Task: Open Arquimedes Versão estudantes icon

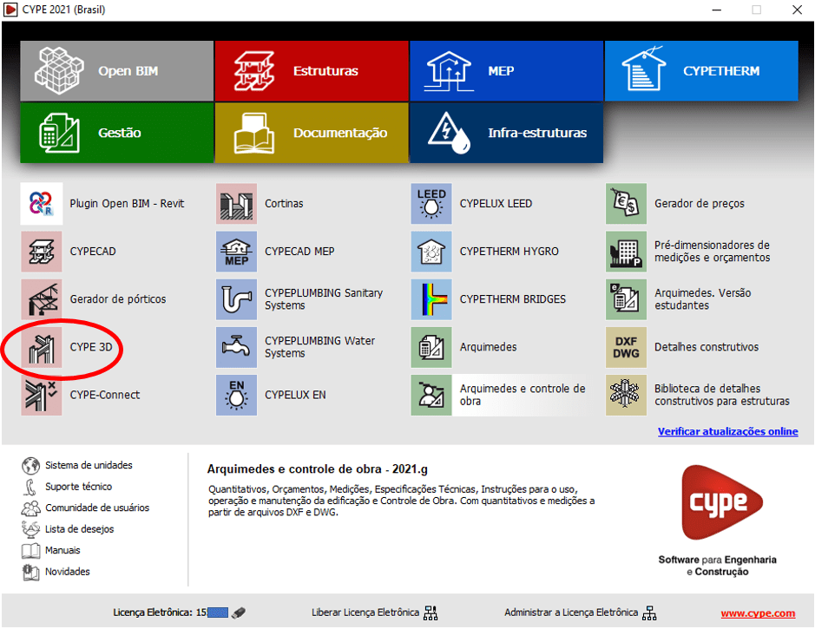Action: coord(627,299)
